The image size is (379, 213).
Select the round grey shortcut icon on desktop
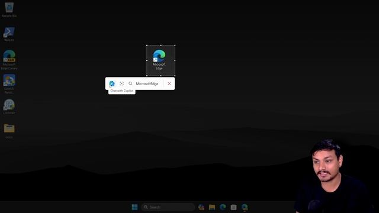[x=9, y=106]
